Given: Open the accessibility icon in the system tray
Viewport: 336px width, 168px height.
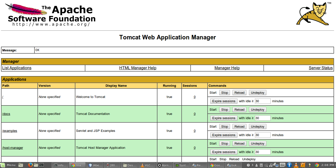Looking at the screenshot, I should coord(289,165).
